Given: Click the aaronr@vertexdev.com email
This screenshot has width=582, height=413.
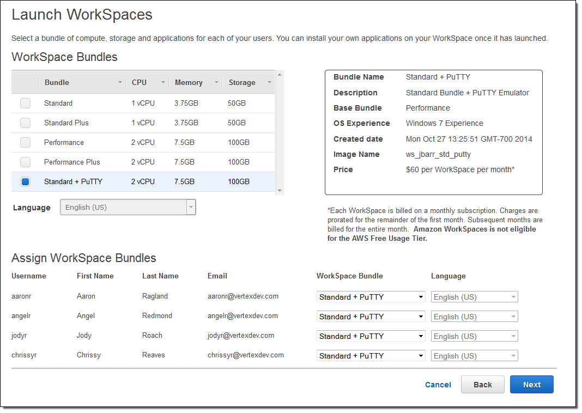Looking at the screenshot, I should (x=242, y=296).
